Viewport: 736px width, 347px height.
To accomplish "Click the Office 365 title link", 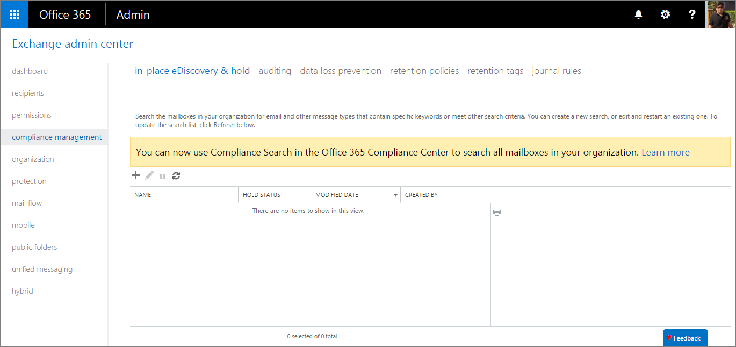I will point(65,14).
